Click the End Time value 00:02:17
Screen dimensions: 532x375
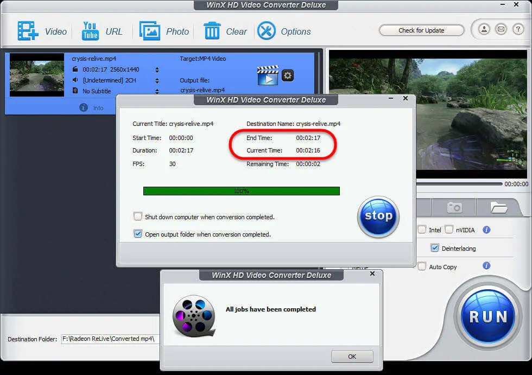tap(308, 138)
